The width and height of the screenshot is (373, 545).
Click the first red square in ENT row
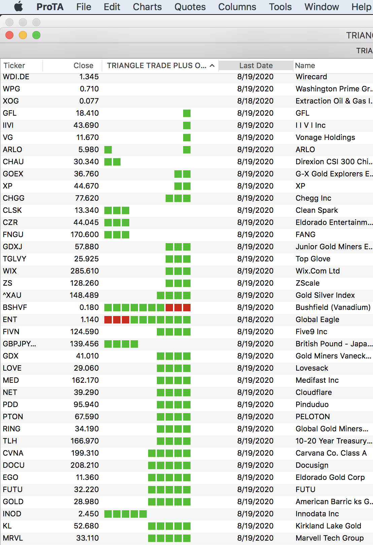coord(108,320)
